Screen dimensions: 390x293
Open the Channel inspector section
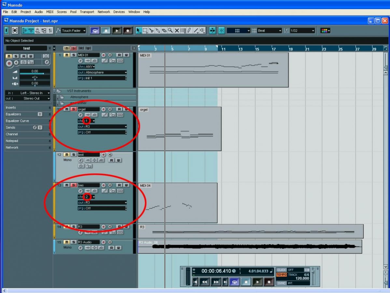[x=28, y=134]
